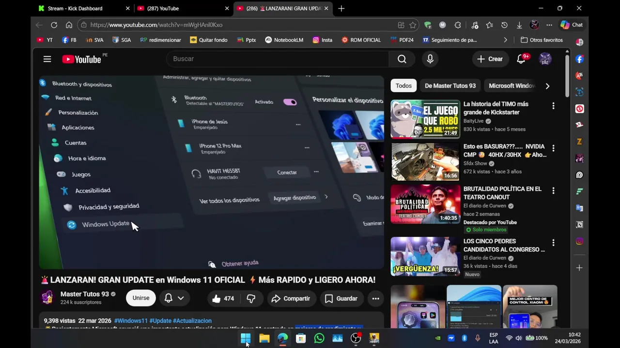Image resolution: width=620 pixels, height=348 pixels.
Task: Reload the page in Edge
Action: pos(54,25)
